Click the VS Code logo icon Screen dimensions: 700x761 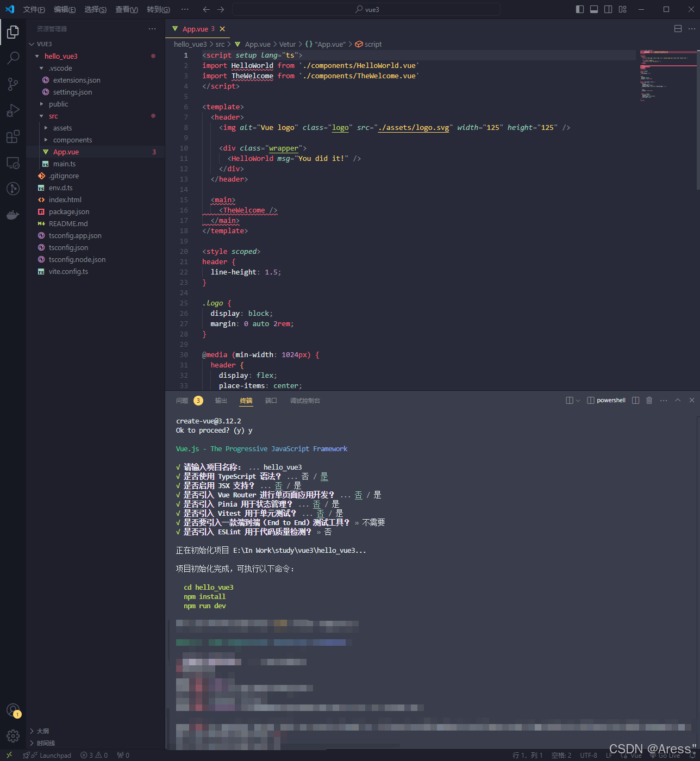click(10, 9)
